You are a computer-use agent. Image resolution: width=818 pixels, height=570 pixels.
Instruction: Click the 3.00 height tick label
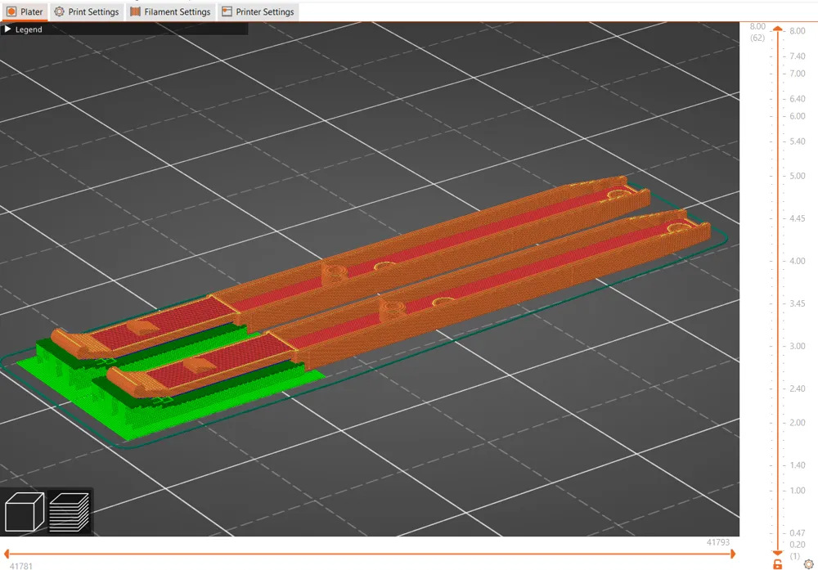click(797, 346)
